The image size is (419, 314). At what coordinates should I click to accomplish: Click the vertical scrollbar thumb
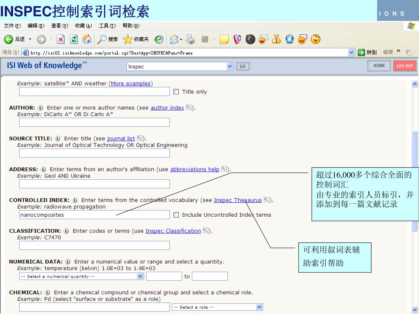coord(415,181)
